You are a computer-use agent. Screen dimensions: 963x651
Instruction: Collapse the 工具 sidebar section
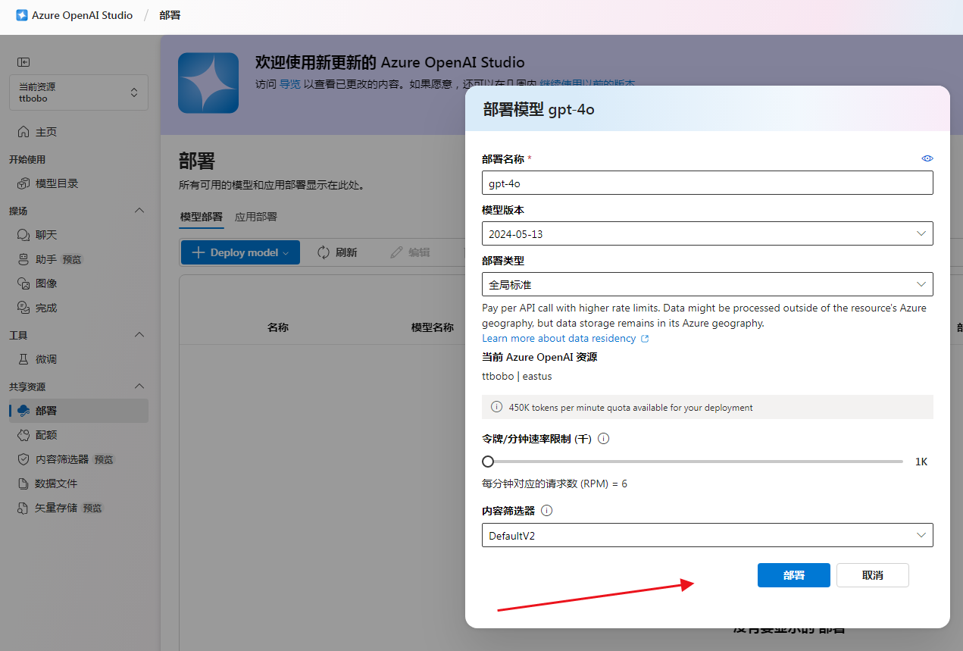(139, 334)
